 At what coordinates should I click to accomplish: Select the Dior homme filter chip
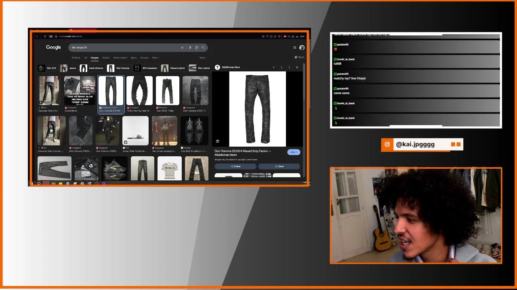point(119,68)
